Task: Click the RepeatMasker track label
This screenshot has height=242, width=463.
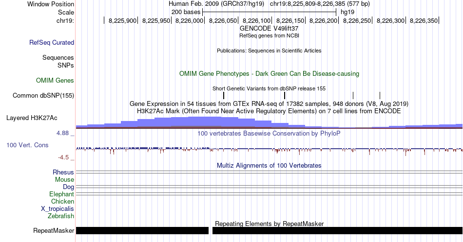Action: tap(54, 230)
